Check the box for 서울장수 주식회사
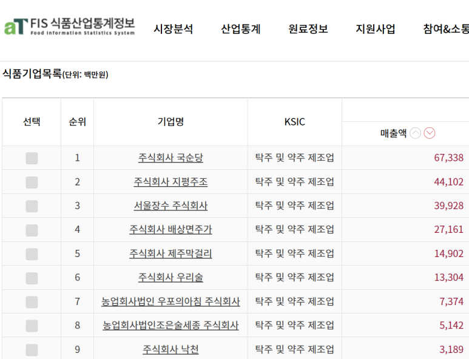This screenshot has height=359, width=469. pyautogui.click(x=32, y=206)
